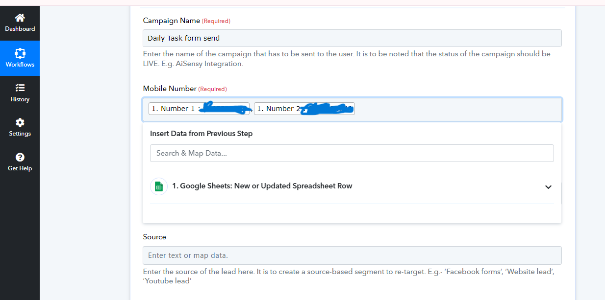Open the Settings menu label

click(20, 134)
